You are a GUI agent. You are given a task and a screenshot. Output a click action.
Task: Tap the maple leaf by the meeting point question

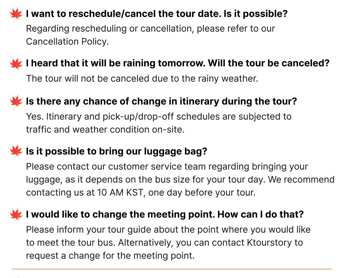16,215
